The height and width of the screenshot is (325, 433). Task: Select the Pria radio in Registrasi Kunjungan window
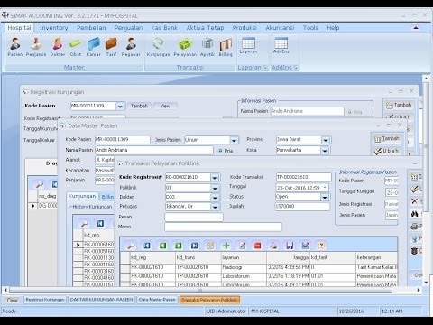click(x=350, y=112)
